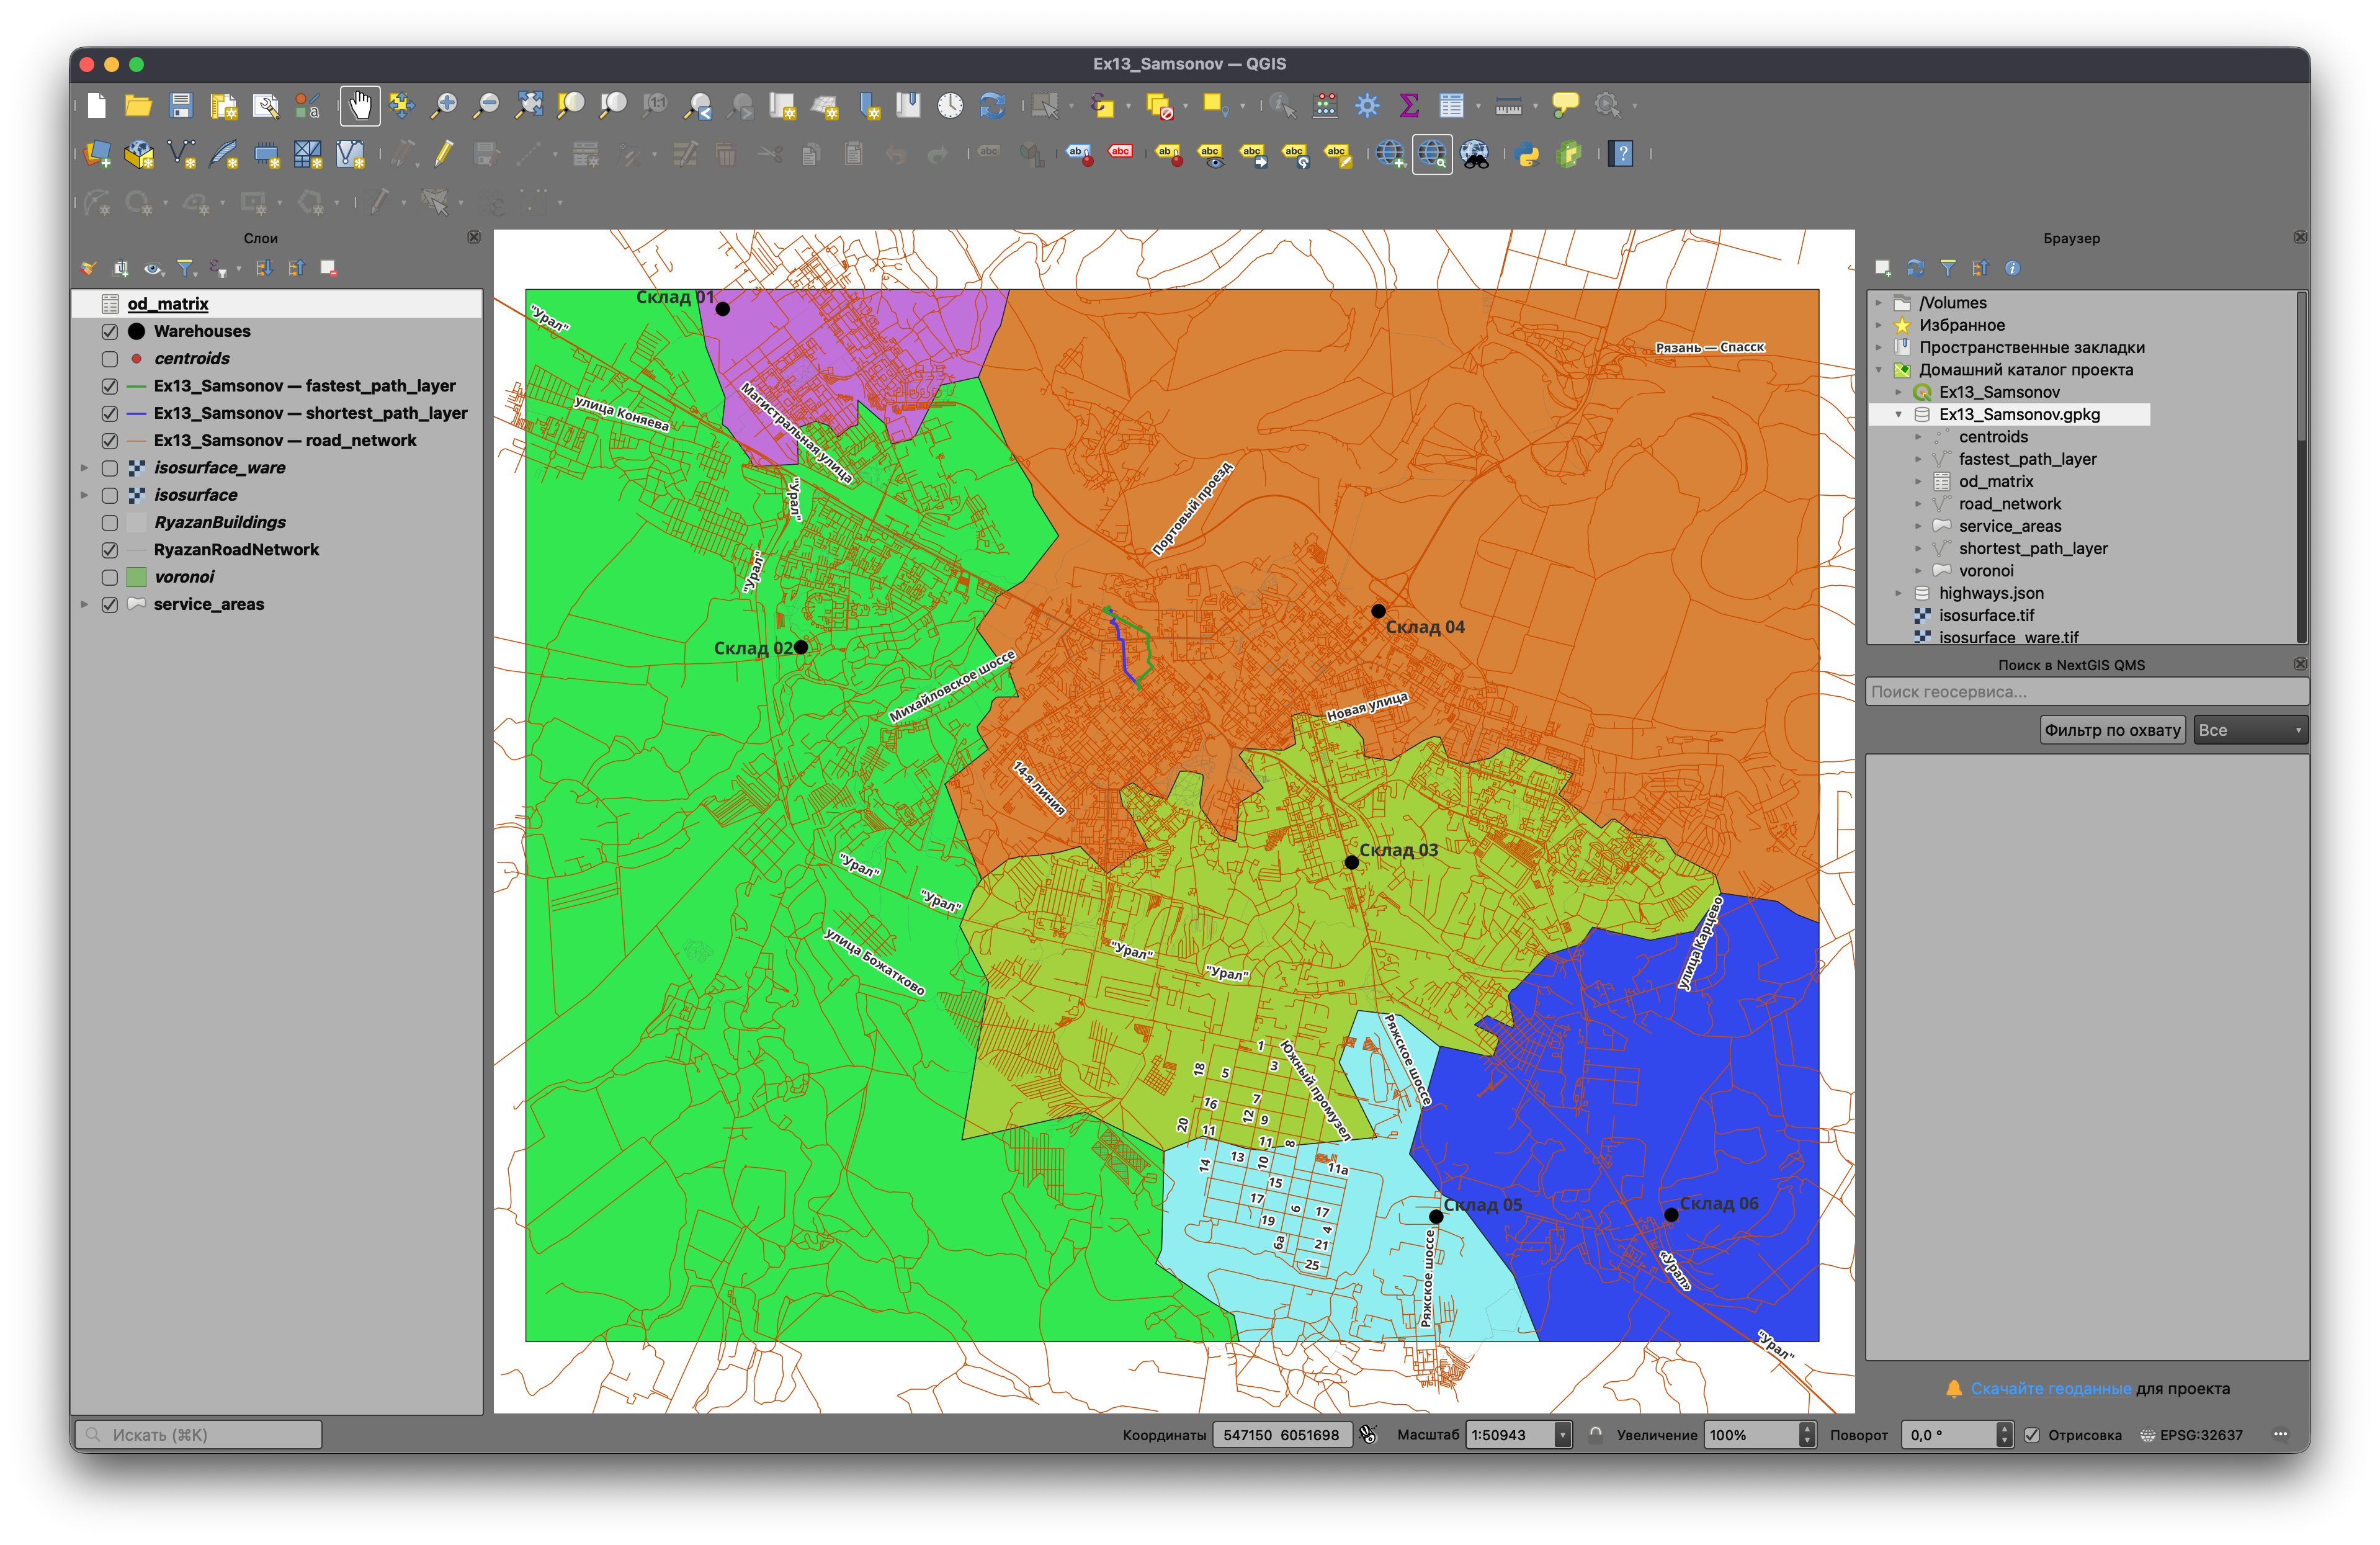Image resolution: width=2380 pixels, height=1545 pixels.
Task: Select the od_matrix layer entry
Action: point(168,304)
